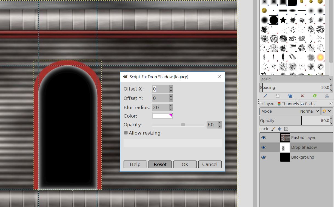Viewport: 334px width, 207px height.
Task: Click Reset in the Drop Shadow dialog
Action: [160, 164]
